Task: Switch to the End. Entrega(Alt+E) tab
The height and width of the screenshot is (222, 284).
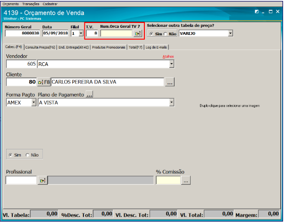Action: tap(74, 48)
